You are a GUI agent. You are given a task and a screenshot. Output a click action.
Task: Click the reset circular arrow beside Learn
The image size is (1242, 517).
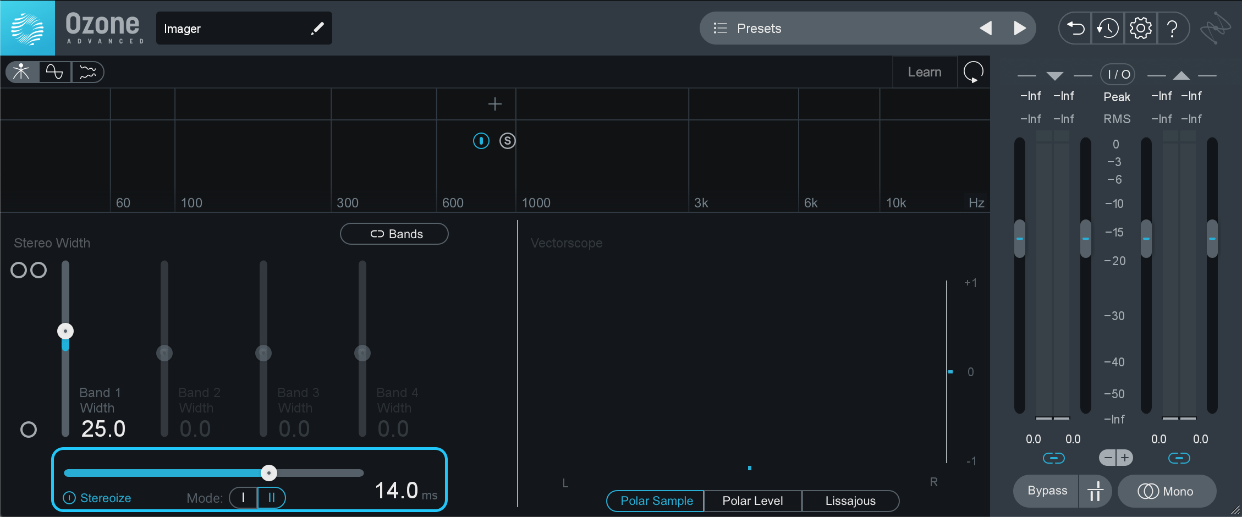click(x=974, y=72)
